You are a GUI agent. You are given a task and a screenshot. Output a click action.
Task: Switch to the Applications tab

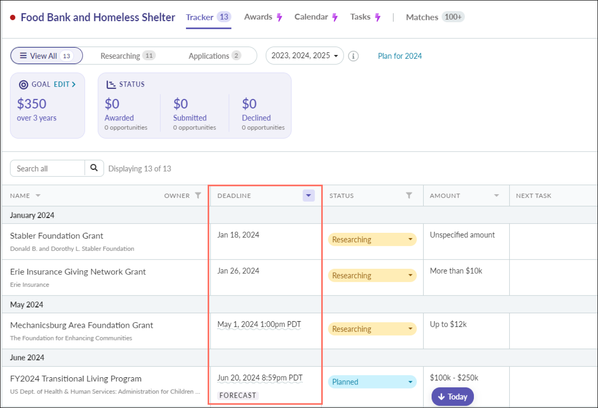209,55
